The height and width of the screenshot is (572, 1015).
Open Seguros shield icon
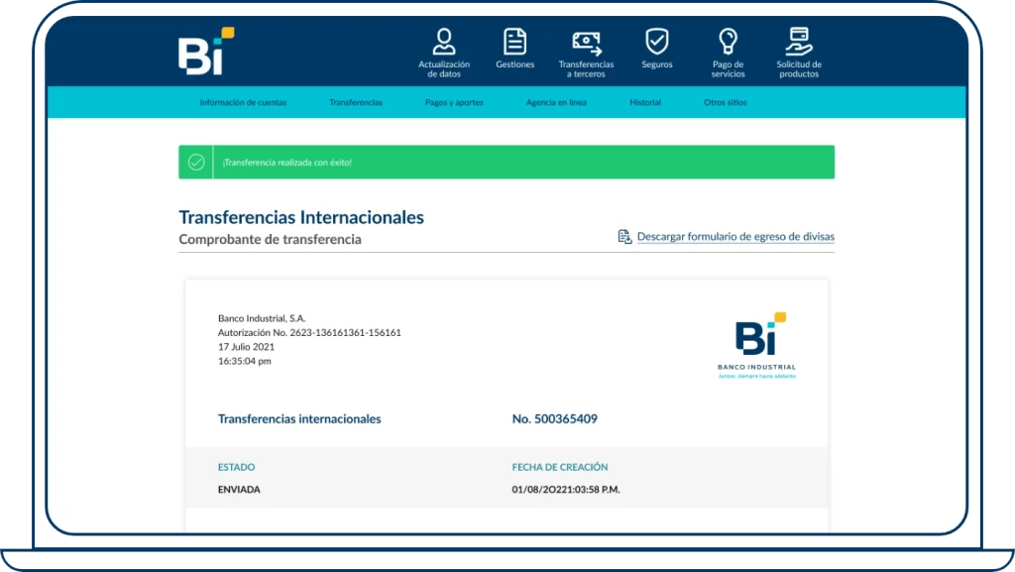click(x=657, y=40)
